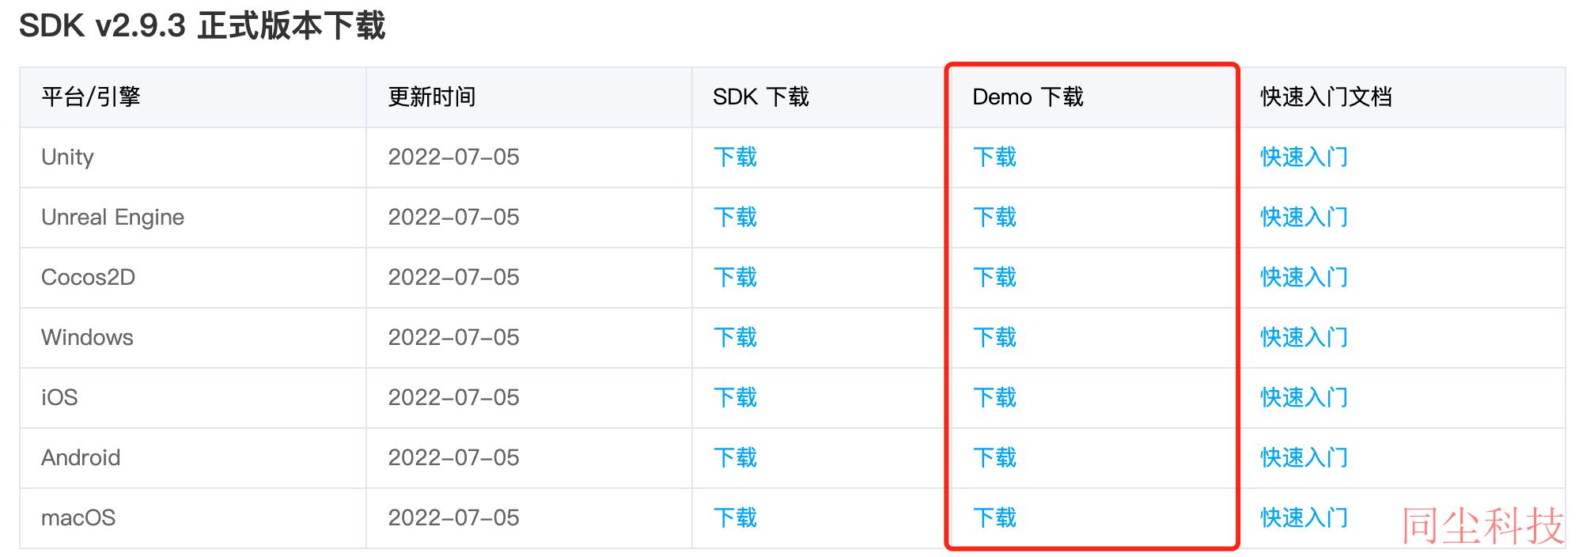
Task: Open iOS quick start link
Action: coord(1304,397)
